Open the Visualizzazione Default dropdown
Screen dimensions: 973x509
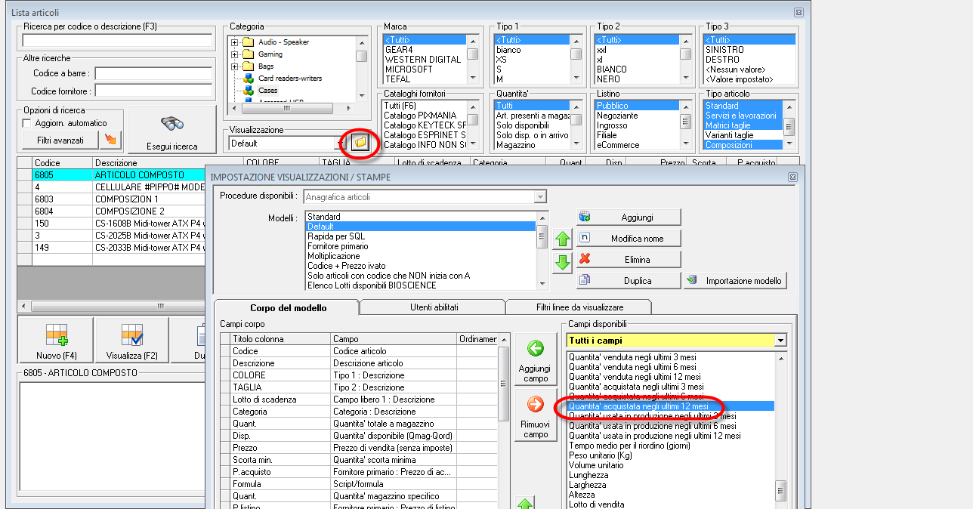(338, 143)
